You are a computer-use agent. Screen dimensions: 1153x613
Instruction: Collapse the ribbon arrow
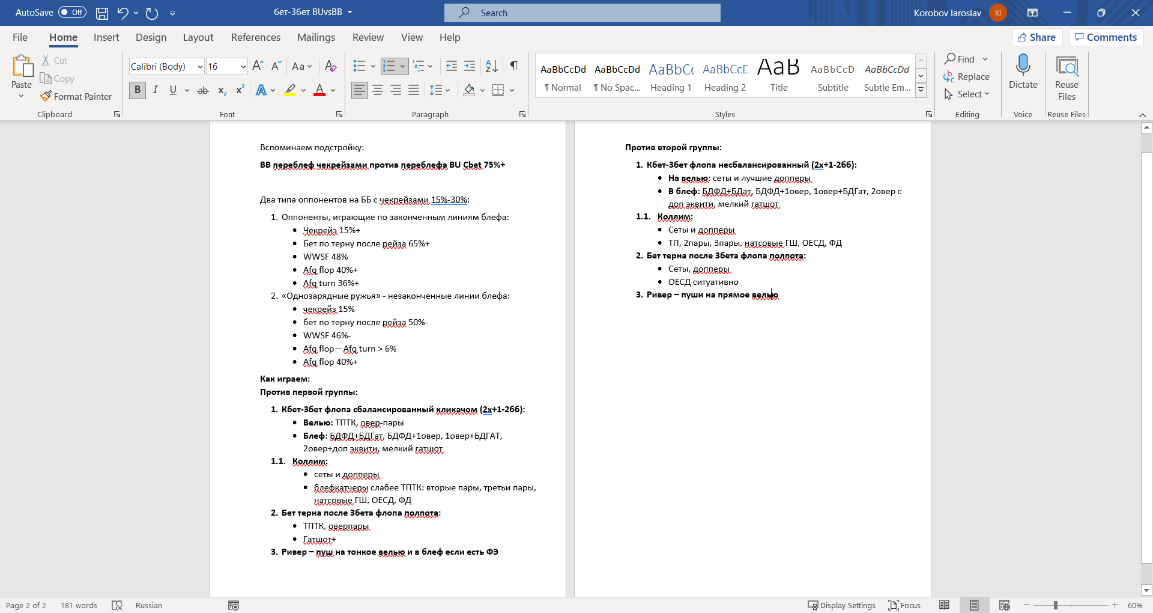pos(1142,115)
